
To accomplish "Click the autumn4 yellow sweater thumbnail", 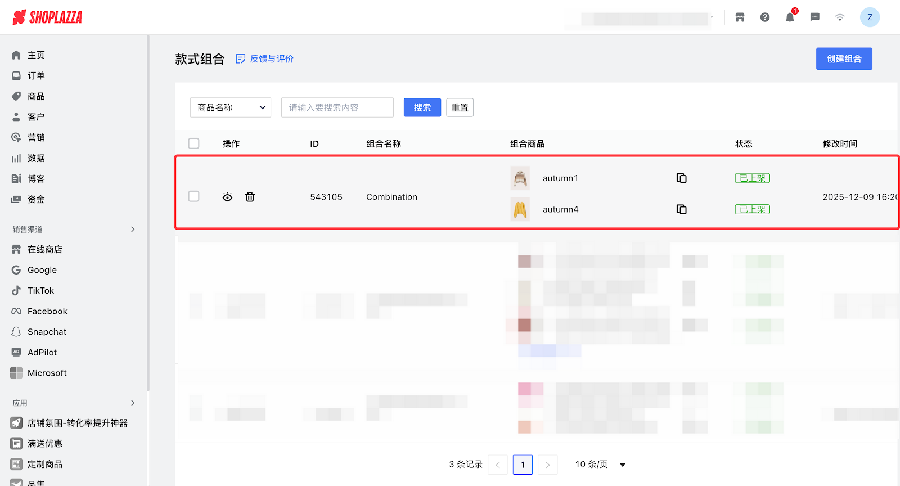I will pos(520,209).
